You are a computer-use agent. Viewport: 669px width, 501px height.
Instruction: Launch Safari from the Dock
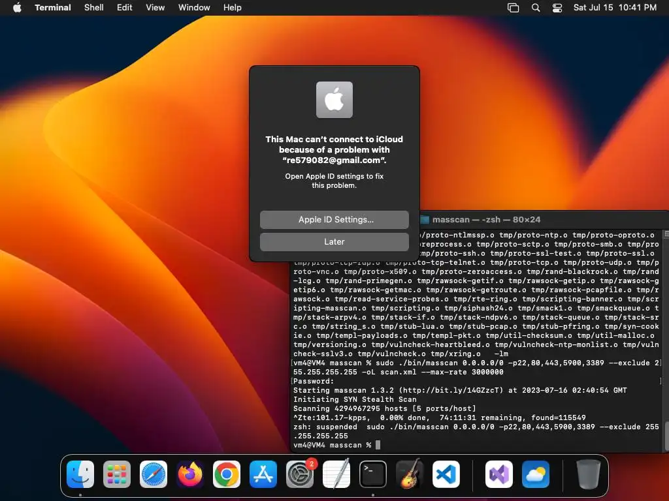click(154, 474)
